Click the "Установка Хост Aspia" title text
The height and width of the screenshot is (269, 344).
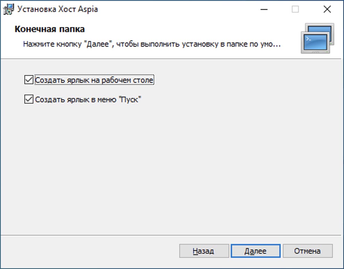57,9
